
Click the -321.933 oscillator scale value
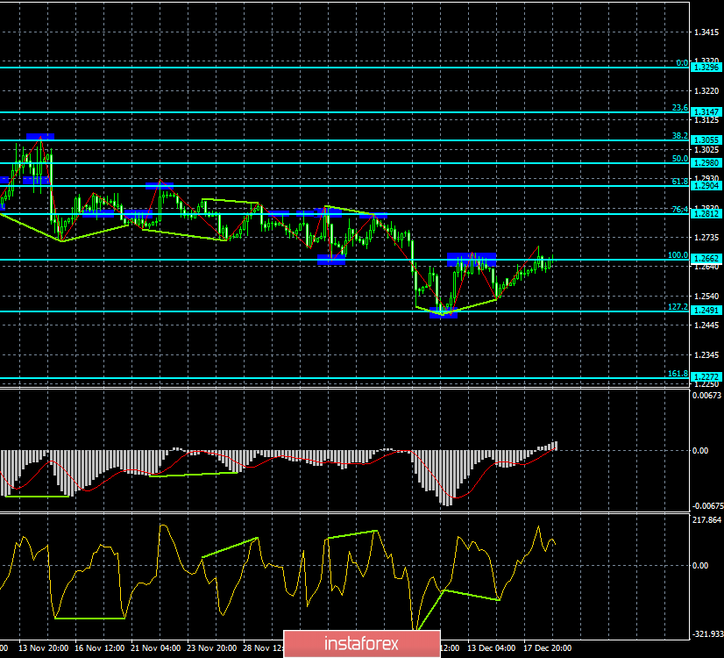pyautogui.click(x=707, y=634)
